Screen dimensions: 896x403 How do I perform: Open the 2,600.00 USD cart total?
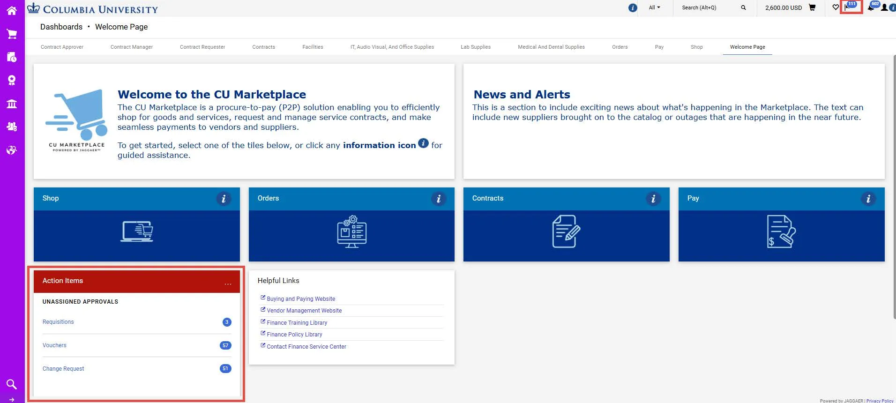tap(784, 7)
